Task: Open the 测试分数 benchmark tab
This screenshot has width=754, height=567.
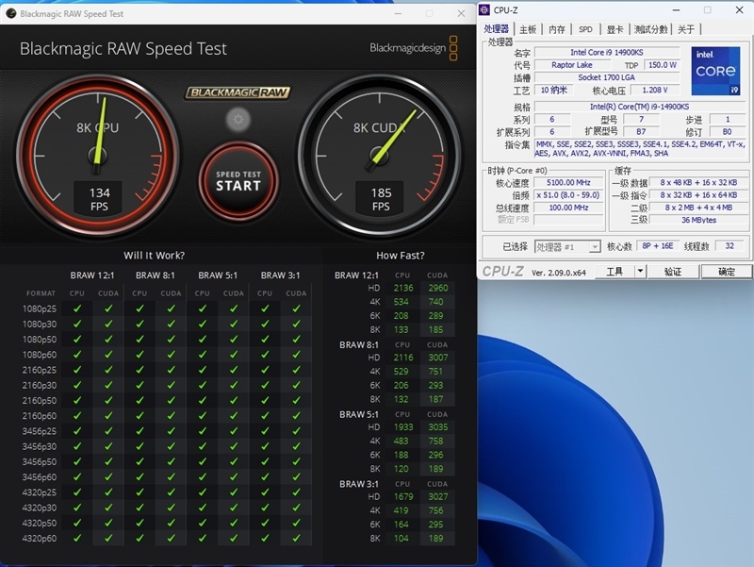Action: (651, 29)
